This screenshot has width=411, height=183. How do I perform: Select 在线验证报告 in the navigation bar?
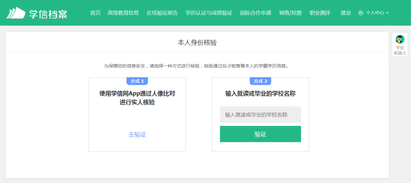tap(162, 13)
